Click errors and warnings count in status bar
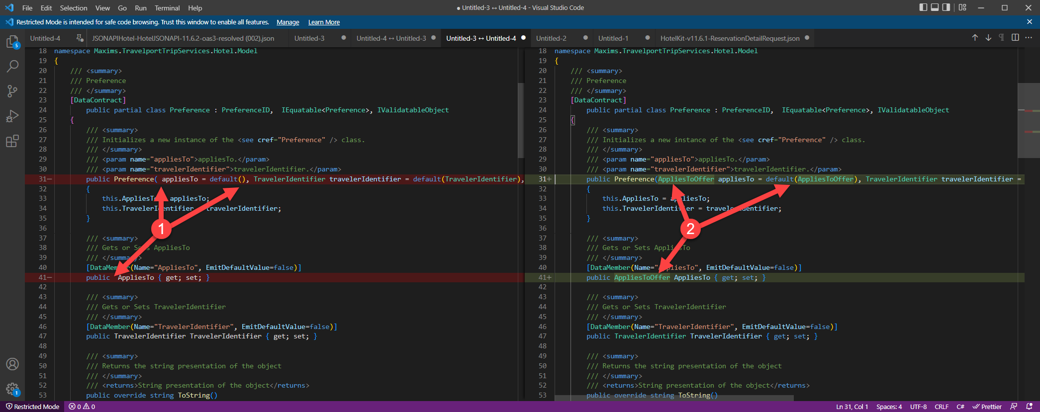This screenshot has height=412, width=1040. tap(82, 407)
